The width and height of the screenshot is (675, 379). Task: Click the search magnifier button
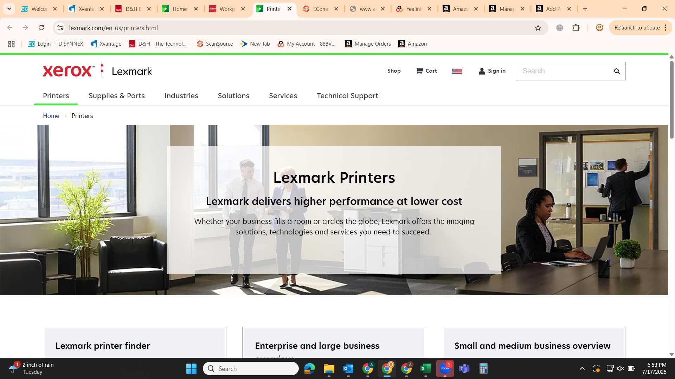(617, 71)
